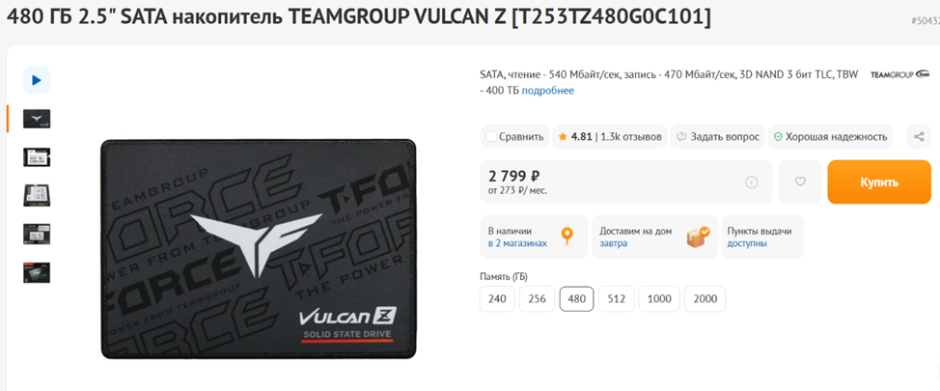Select the last packaging thumbnail image
The width and height of the screenshot is (940, 391).
click(37, 272)
